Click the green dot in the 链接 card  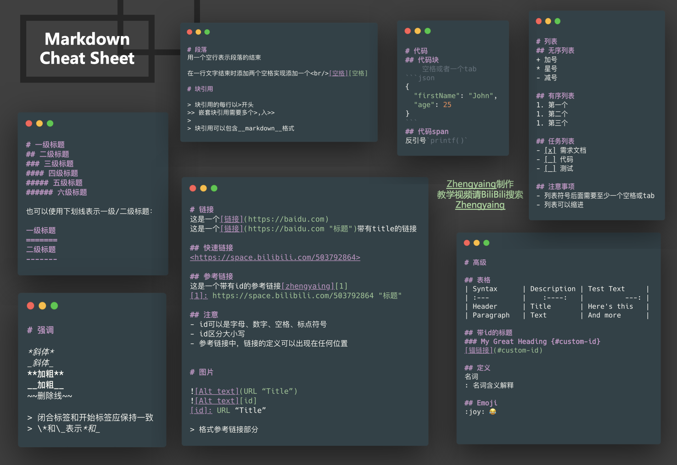[x=214, y=188]
